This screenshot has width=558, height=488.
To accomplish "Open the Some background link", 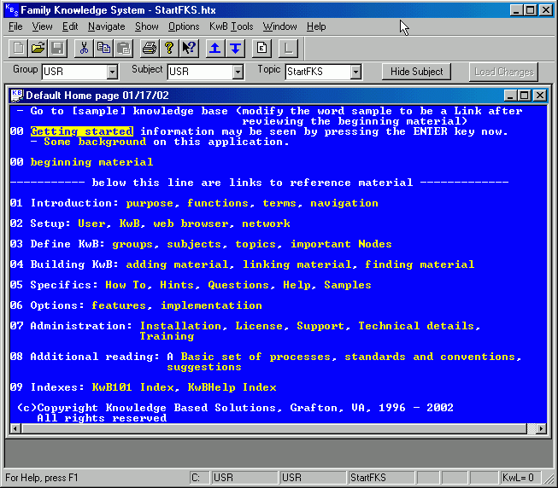I will 95,142.
